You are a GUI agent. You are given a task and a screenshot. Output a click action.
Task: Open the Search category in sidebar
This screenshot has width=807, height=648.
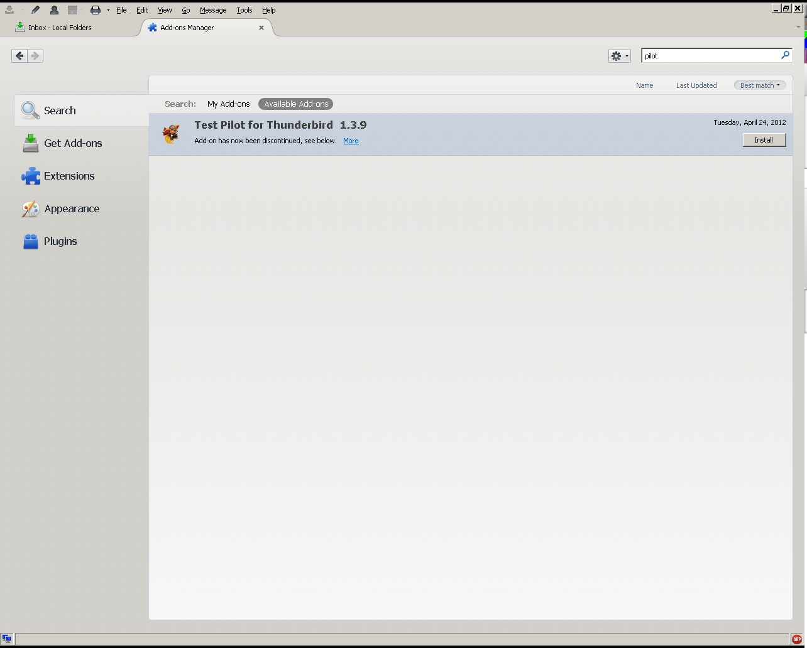coord(82,111)
